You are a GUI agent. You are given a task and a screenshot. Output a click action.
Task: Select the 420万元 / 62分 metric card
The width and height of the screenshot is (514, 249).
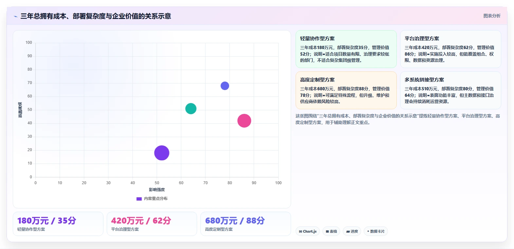(x=152, y=224)
